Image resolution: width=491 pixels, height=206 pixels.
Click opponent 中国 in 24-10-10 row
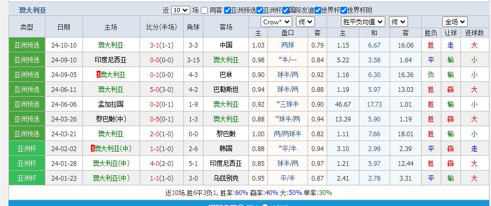click(x=226, y=45)
